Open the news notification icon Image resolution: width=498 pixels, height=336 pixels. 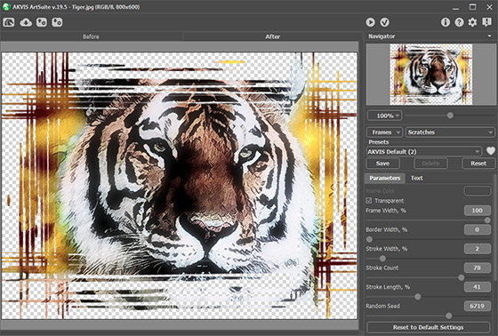[x=486, y=22]
